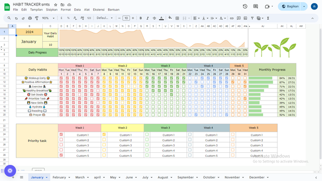Switch to the December sheet tab
The height and width of the screenshot is (181, 322).
coord(257,177)
